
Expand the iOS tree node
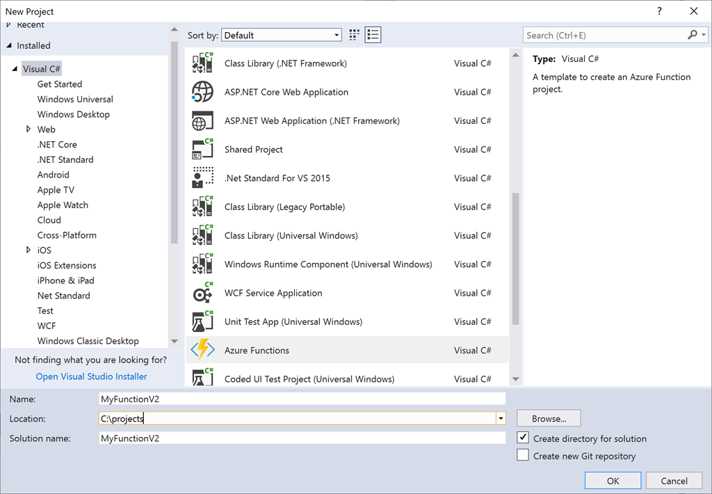coord(29,250)
